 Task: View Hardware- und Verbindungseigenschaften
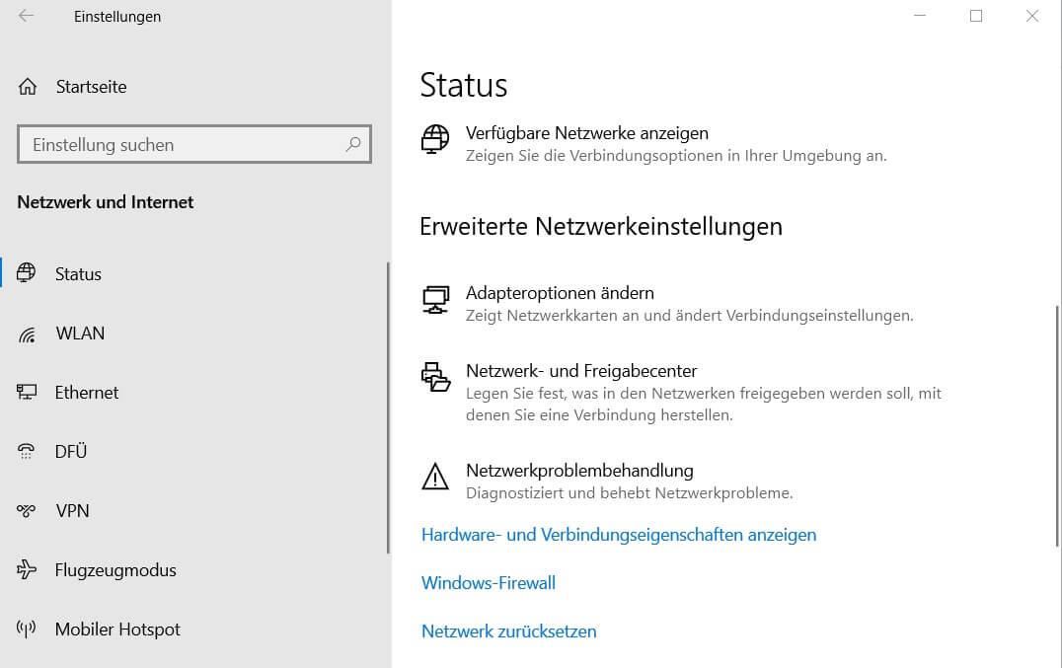point(619,534)
